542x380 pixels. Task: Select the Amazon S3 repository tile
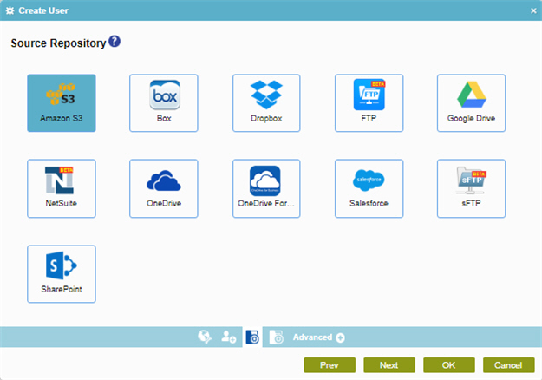62,103
